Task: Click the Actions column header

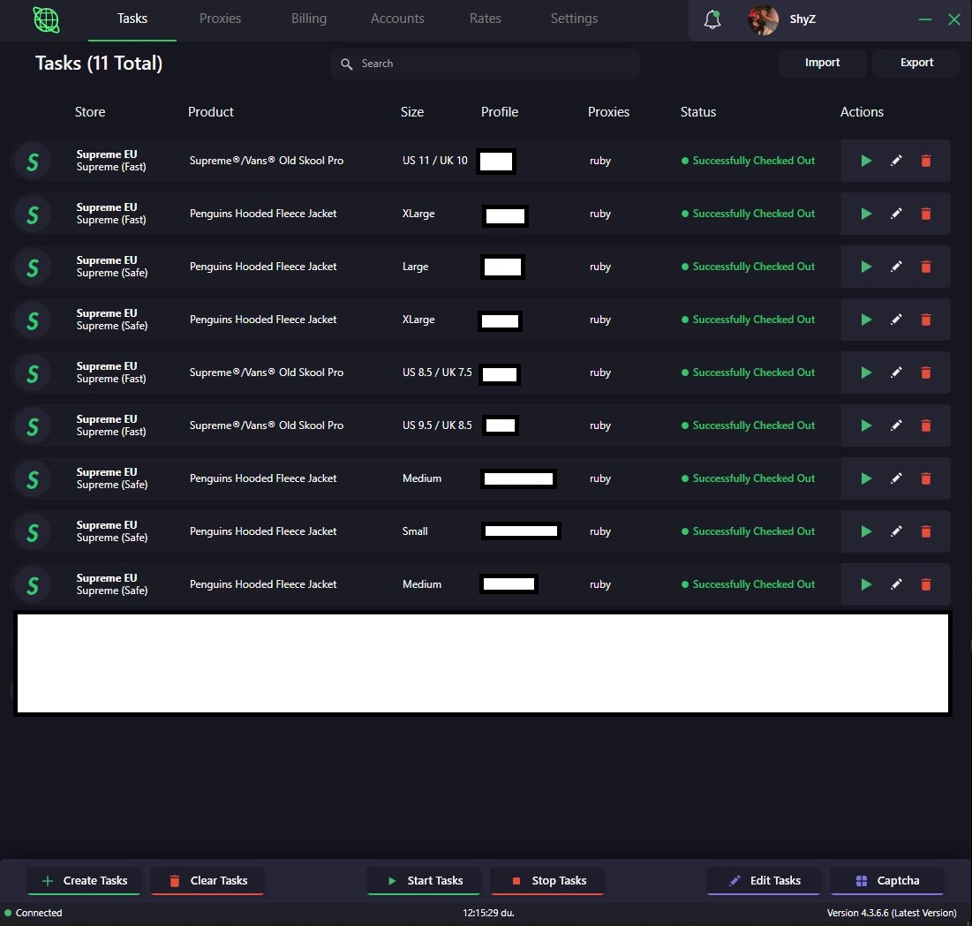Action: (862, 112)
